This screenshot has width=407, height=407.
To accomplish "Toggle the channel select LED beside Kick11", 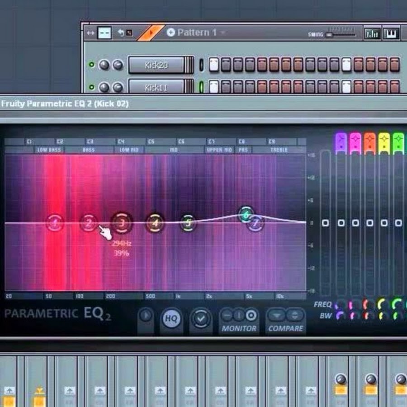I will pos(201,87).
